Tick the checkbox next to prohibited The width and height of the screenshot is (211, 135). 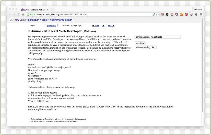45,26
